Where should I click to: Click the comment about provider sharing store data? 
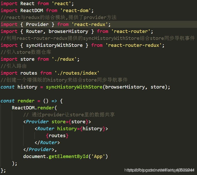[x=69, y=115]
